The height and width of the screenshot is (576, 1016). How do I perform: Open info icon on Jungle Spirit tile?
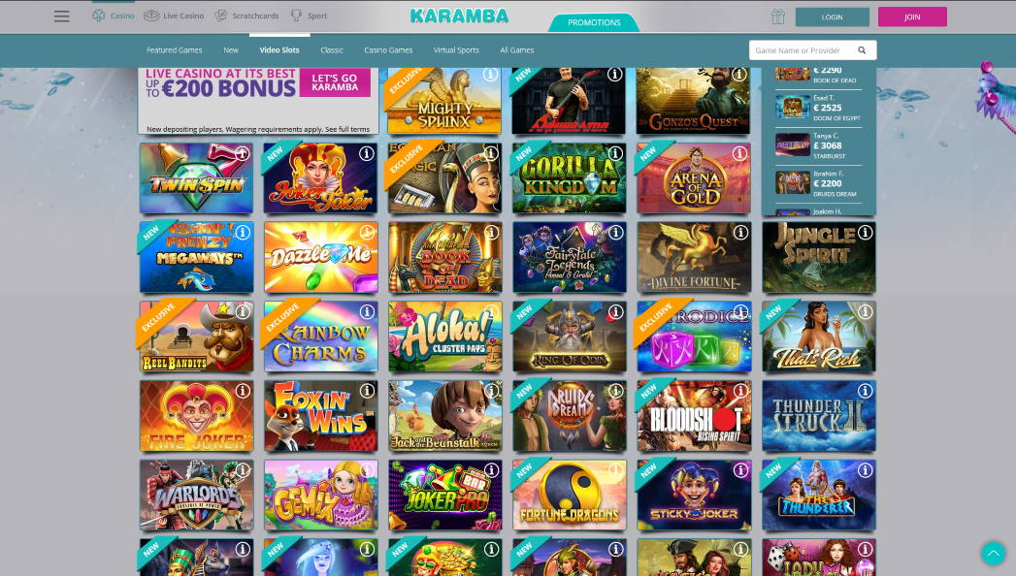(865, 233)
